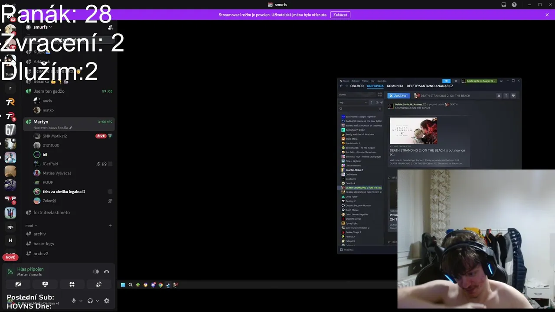
Task: Select Counter-Strike 2 in Steam library
Action: 361,170
